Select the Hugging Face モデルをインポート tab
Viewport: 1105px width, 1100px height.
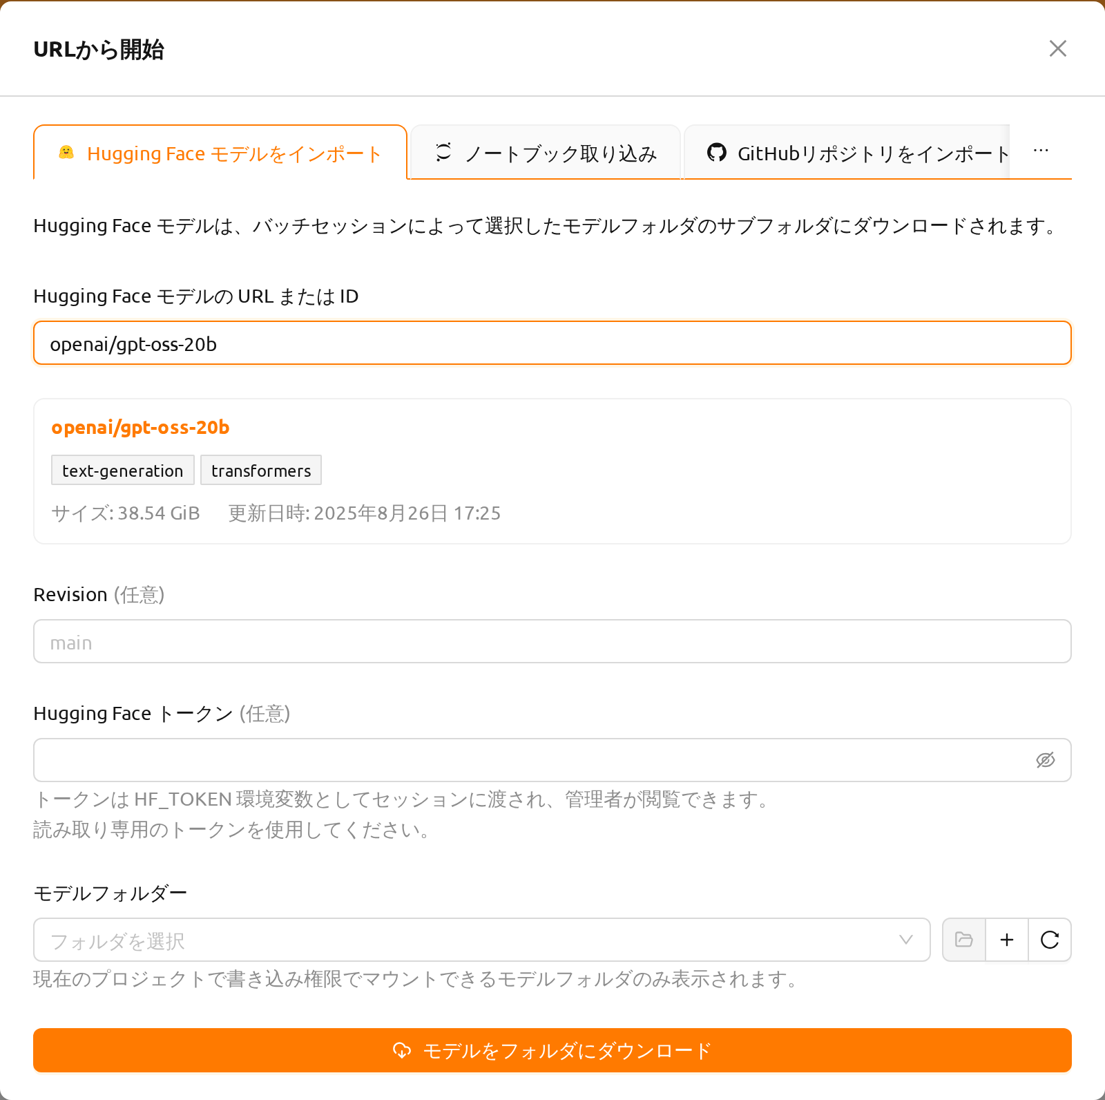[220, 153]
